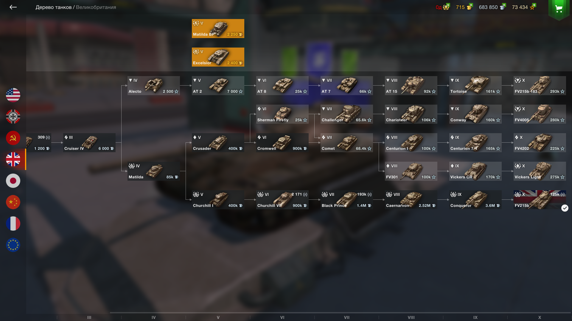This screenshot has width=572, height=321.
Task: Select the USSR nation flag
Action: point(13,138)
